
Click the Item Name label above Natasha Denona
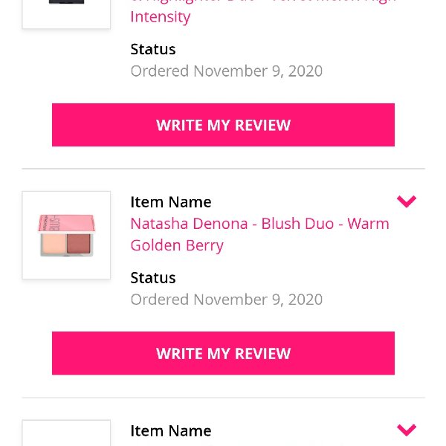tap(171, 202)
